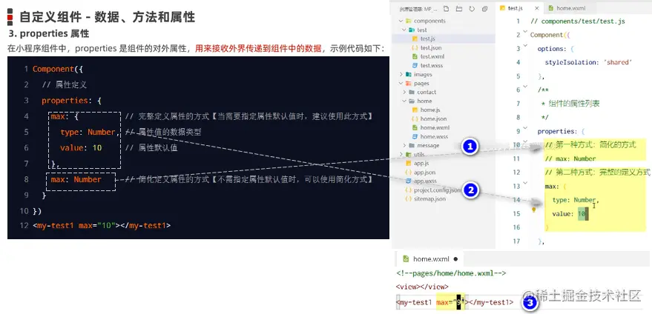Fold code at line 2 Component chevron
652x314 pixels.
click(x=525, y=32)
